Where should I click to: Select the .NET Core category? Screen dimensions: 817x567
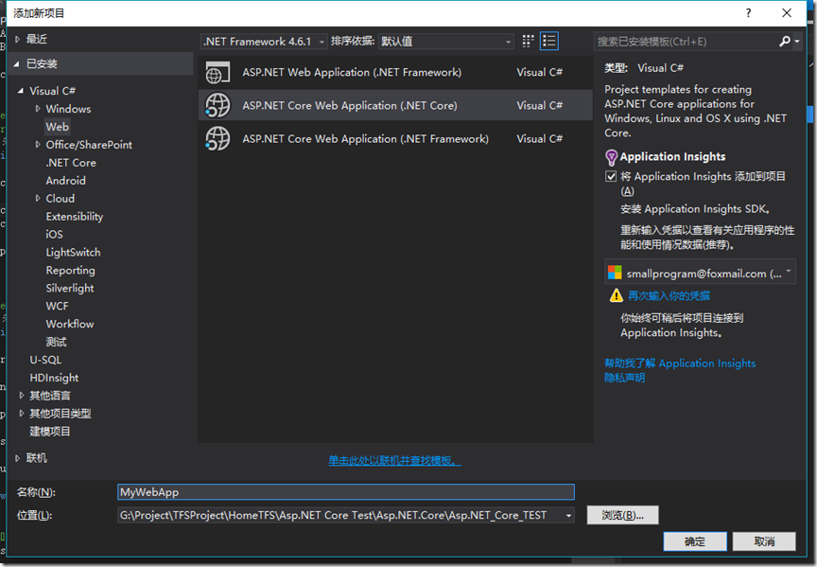click(x=71, y=163)
